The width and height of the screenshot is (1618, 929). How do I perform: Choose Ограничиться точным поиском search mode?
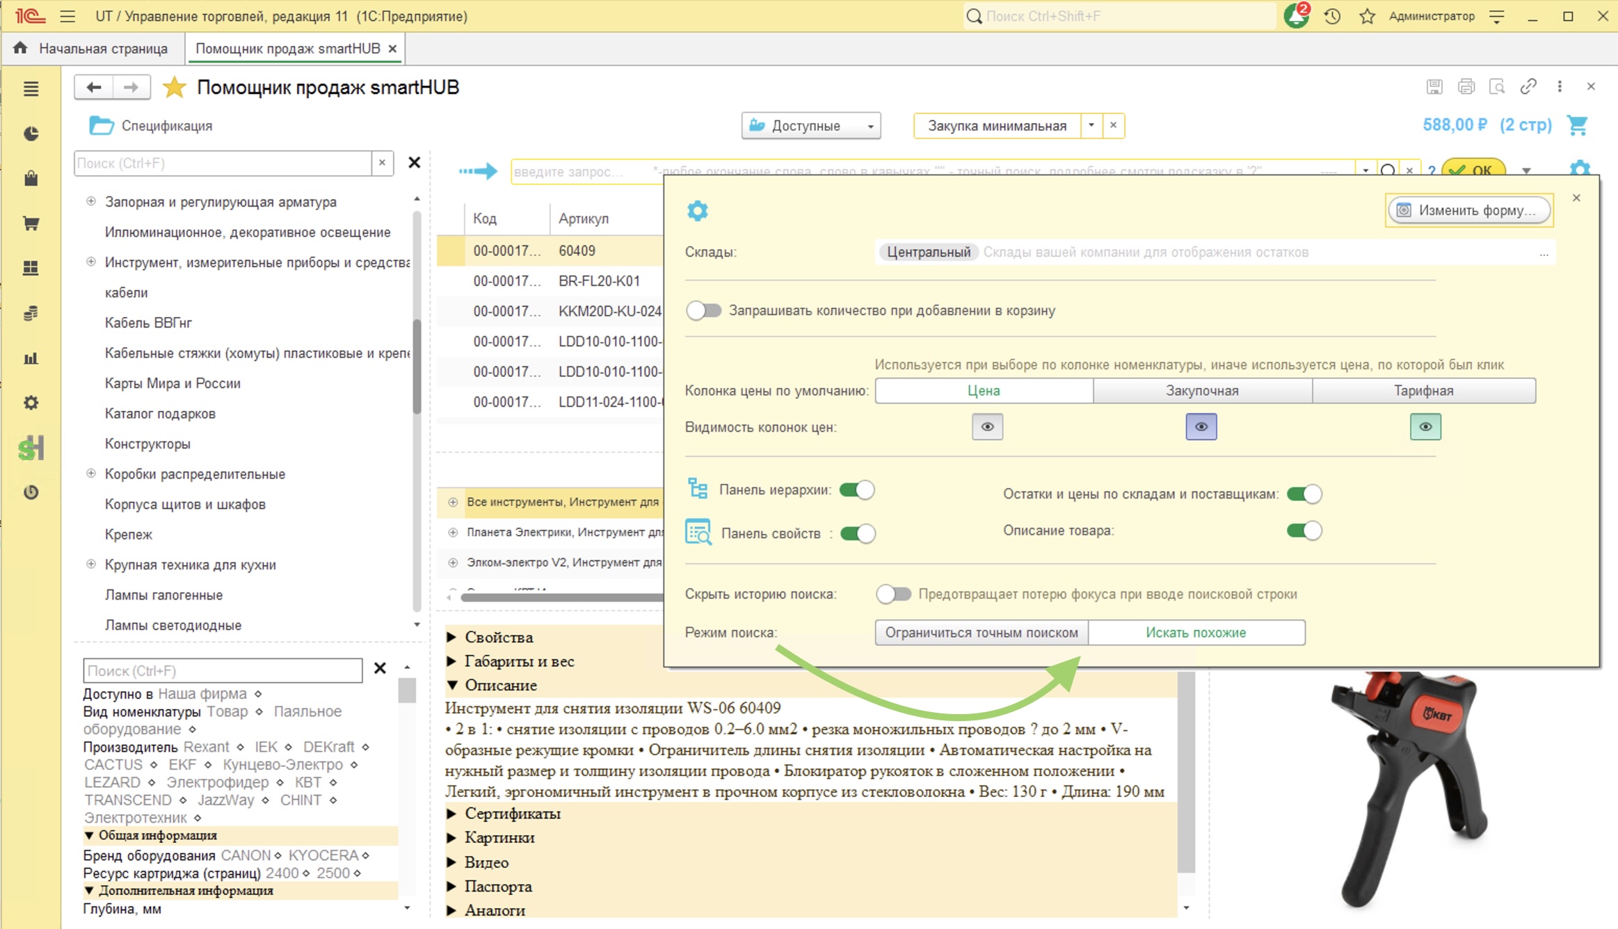982,633
